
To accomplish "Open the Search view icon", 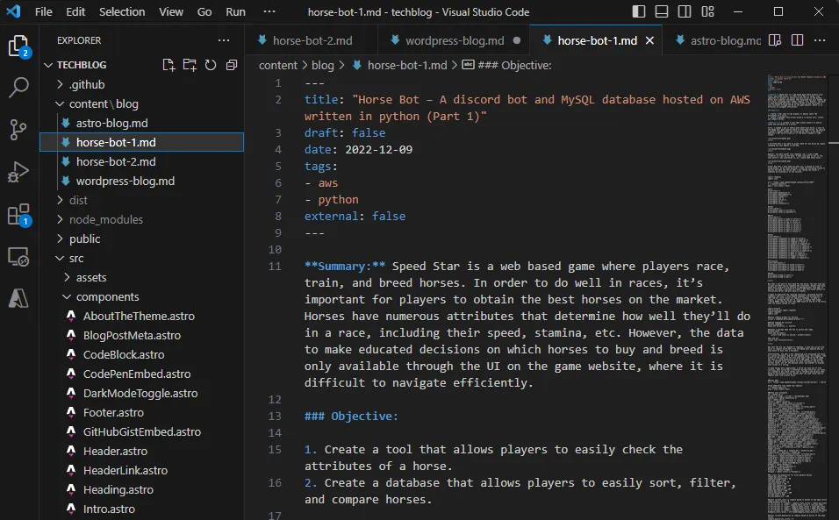I will [x=18, y=87].
